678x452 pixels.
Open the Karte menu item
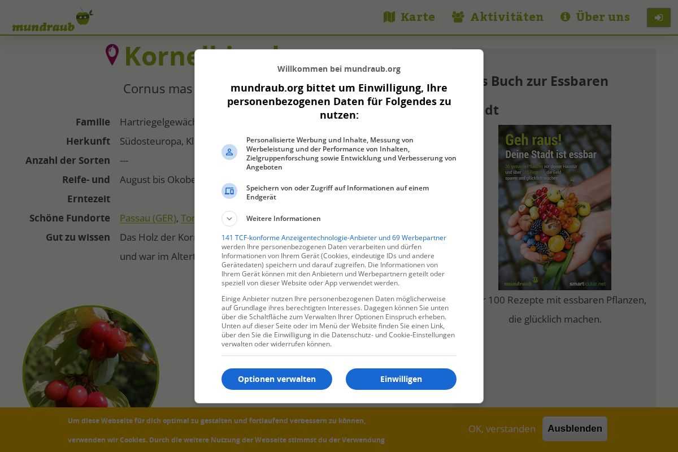point(410,17)
